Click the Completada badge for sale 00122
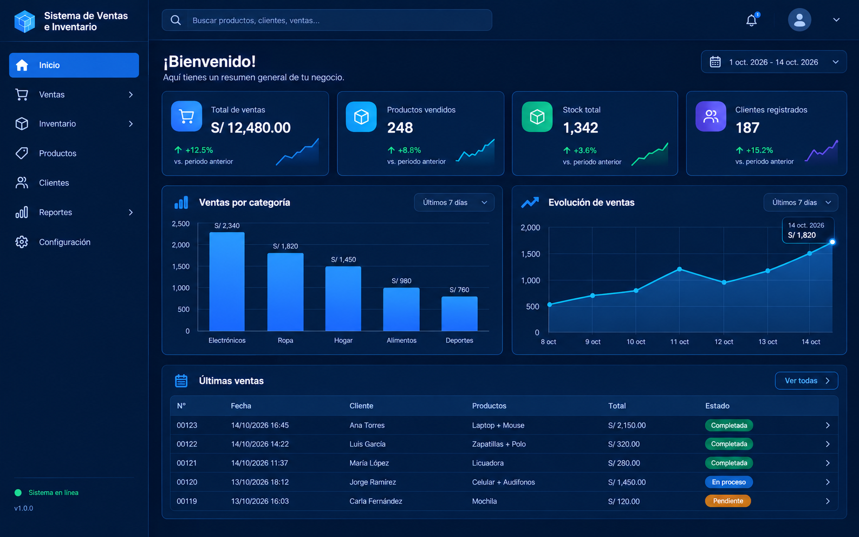 [729, 444]
